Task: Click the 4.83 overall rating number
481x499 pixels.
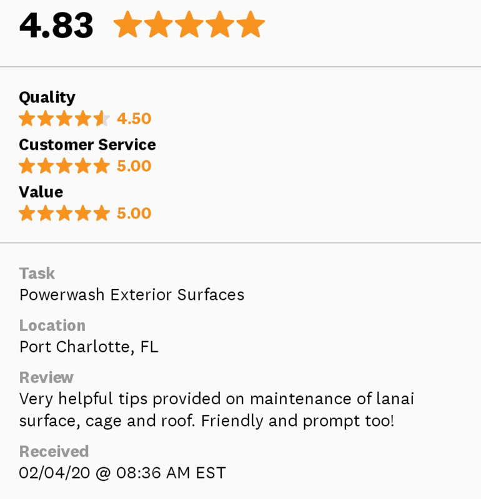Action: click(x=56, y=26)
